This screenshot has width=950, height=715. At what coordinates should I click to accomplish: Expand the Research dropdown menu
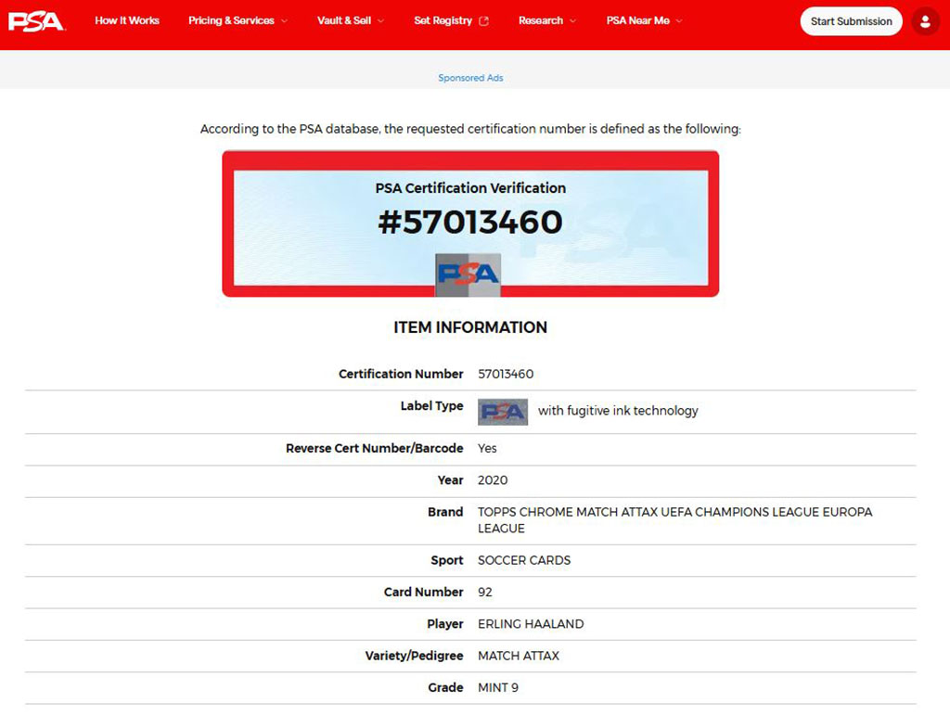pyautogui.click(x=547, y=20)
